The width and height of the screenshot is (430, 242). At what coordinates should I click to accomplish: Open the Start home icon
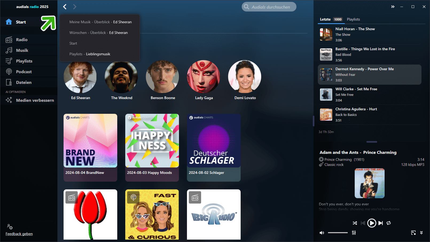pyautogui.click(x=9, y=22)
